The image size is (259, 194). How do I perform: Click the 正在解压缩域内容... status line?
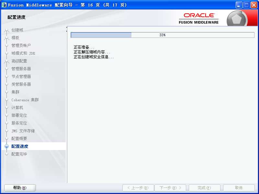point(92,52)
